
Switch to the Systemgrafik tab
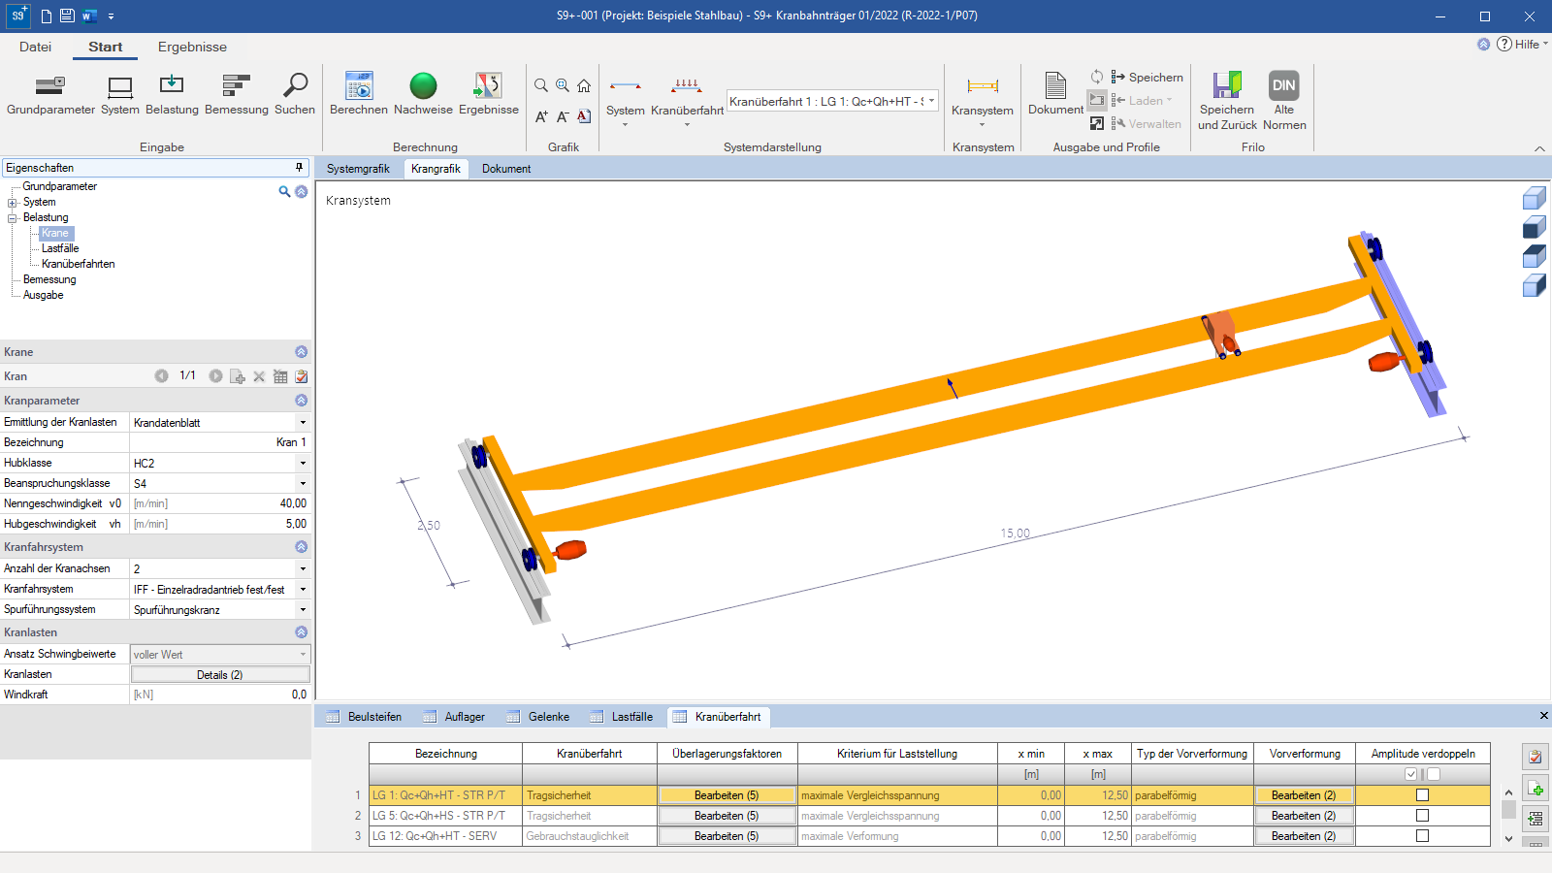click(x=358, y=169)
